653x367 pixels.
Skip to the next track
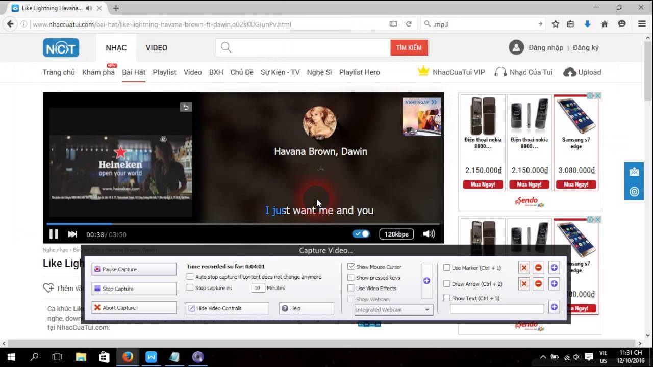click(72, 234)
